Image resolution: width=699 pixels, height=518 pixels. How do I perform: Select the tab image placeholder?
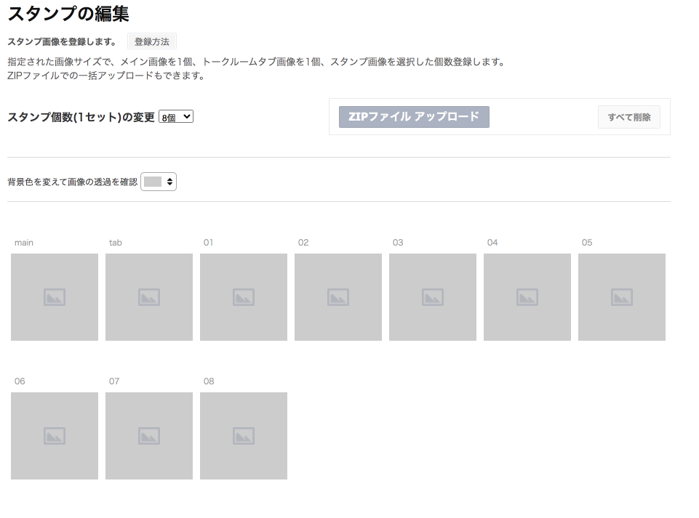coord(149,297)
